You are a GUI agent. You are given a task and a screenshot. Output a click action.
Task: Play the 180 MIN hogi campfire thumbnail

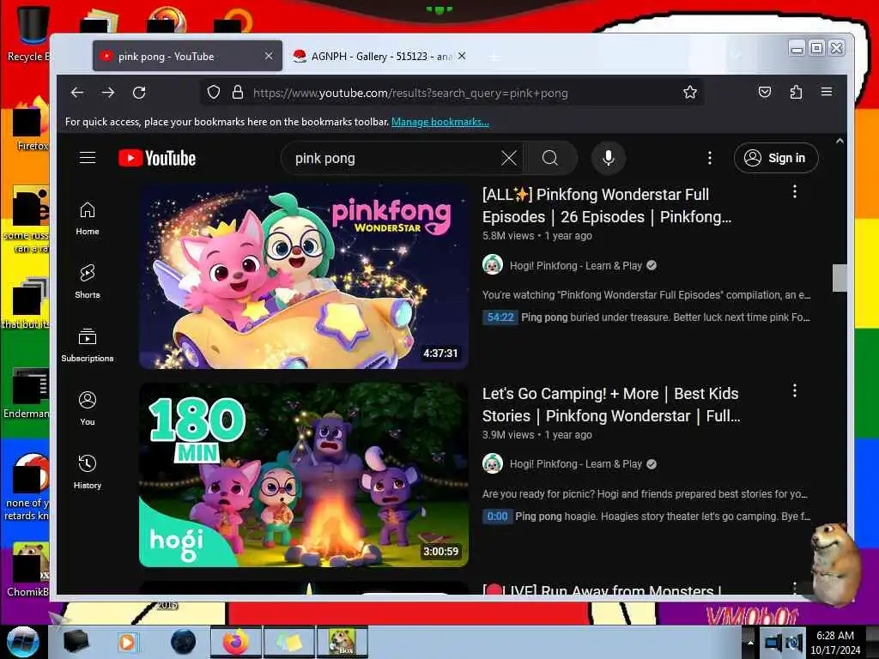coord(304,475)
